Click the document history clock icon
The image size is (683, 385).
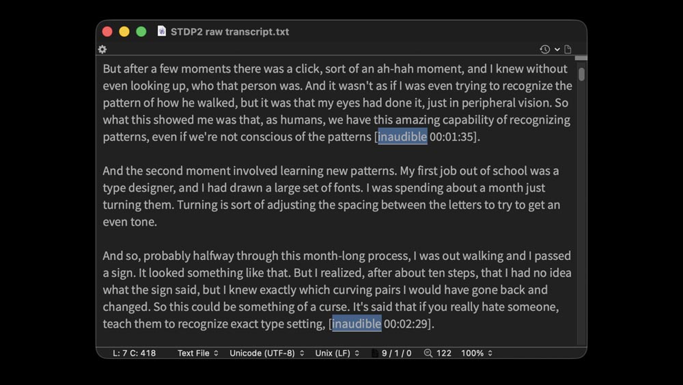(544, 49)
